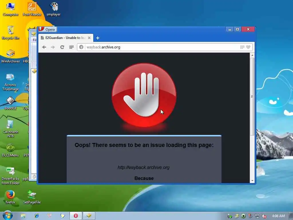Click the network tray icon
Viewport: 293px width, 220px height.
pos(257,216)
